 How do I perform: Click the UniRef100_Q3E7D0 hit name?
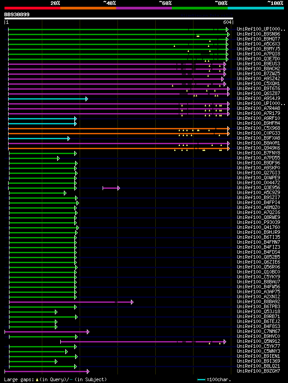(x=258, y=59)
